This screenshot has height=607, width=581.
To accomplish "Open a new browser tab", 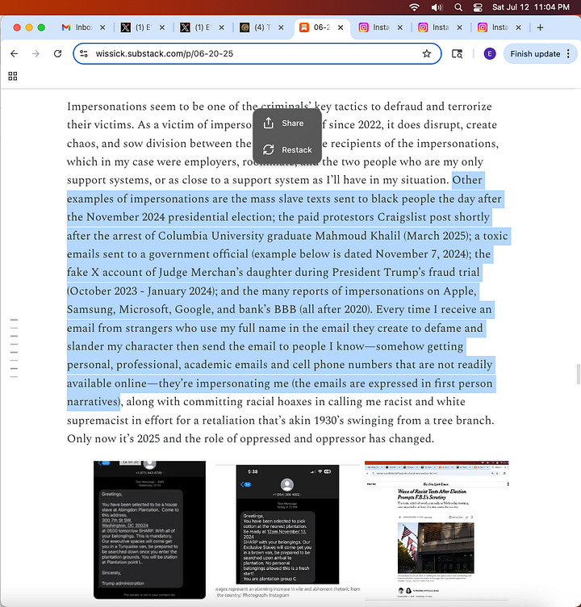I will (x=541, y=27).
